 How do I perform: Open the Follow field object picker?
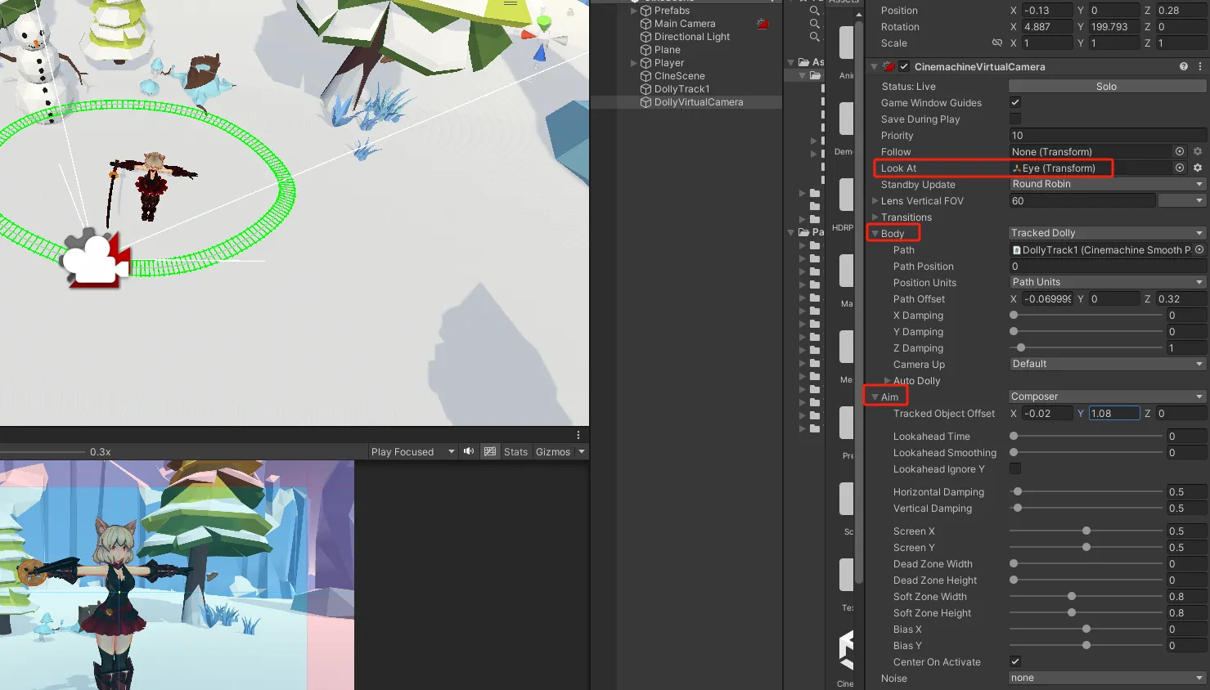pyautogui.click(x=1180, y=151)
